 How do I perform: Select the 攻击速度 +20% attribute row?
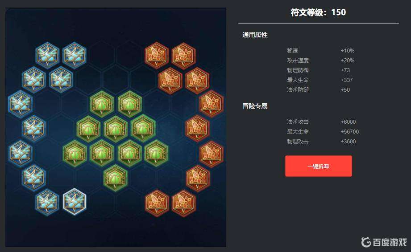[320, 61]
